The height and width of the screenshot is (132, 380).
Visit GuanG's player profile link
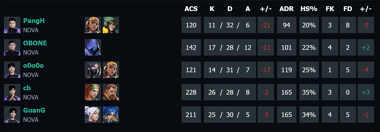coord(34,110)
